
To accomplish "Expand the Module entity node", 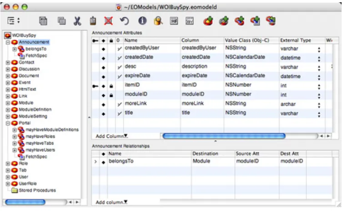I will pyautogui.click(x=8, y=103).
